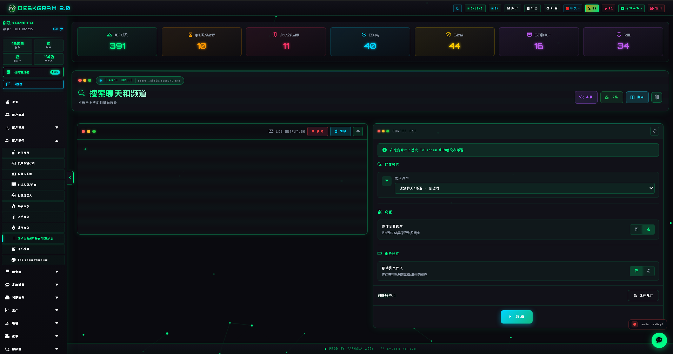Screen dimensions: 673x354
Task: Open the settings gear in search module header
Action: pos(657,97)
